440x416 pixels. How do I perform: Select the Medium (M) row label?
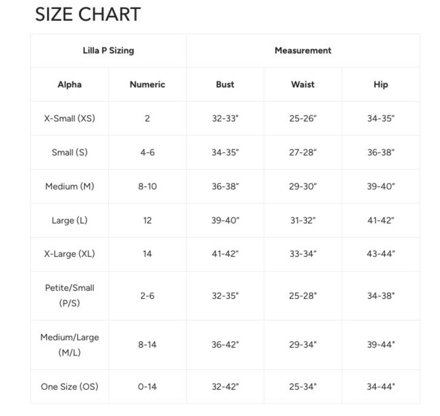[70, 186]
